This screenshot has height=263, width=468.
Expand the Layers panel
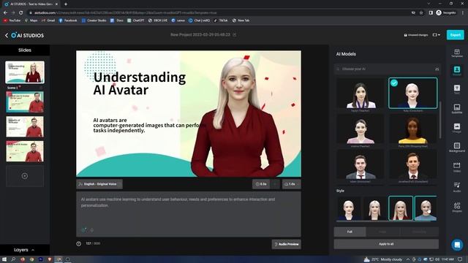click(24, 250)
